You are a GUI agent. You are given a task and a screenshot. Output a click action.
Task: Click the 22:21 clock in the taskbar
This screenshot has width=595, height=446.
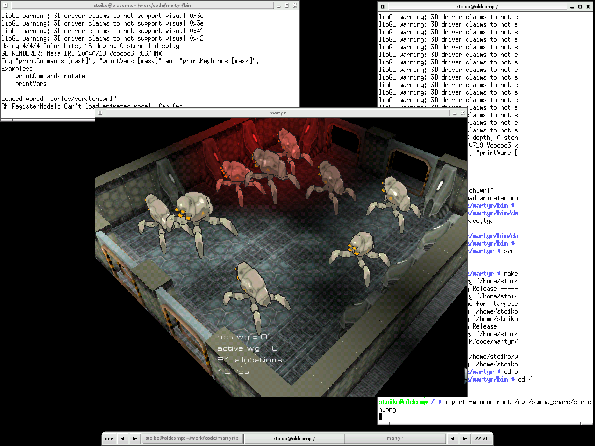481,438
